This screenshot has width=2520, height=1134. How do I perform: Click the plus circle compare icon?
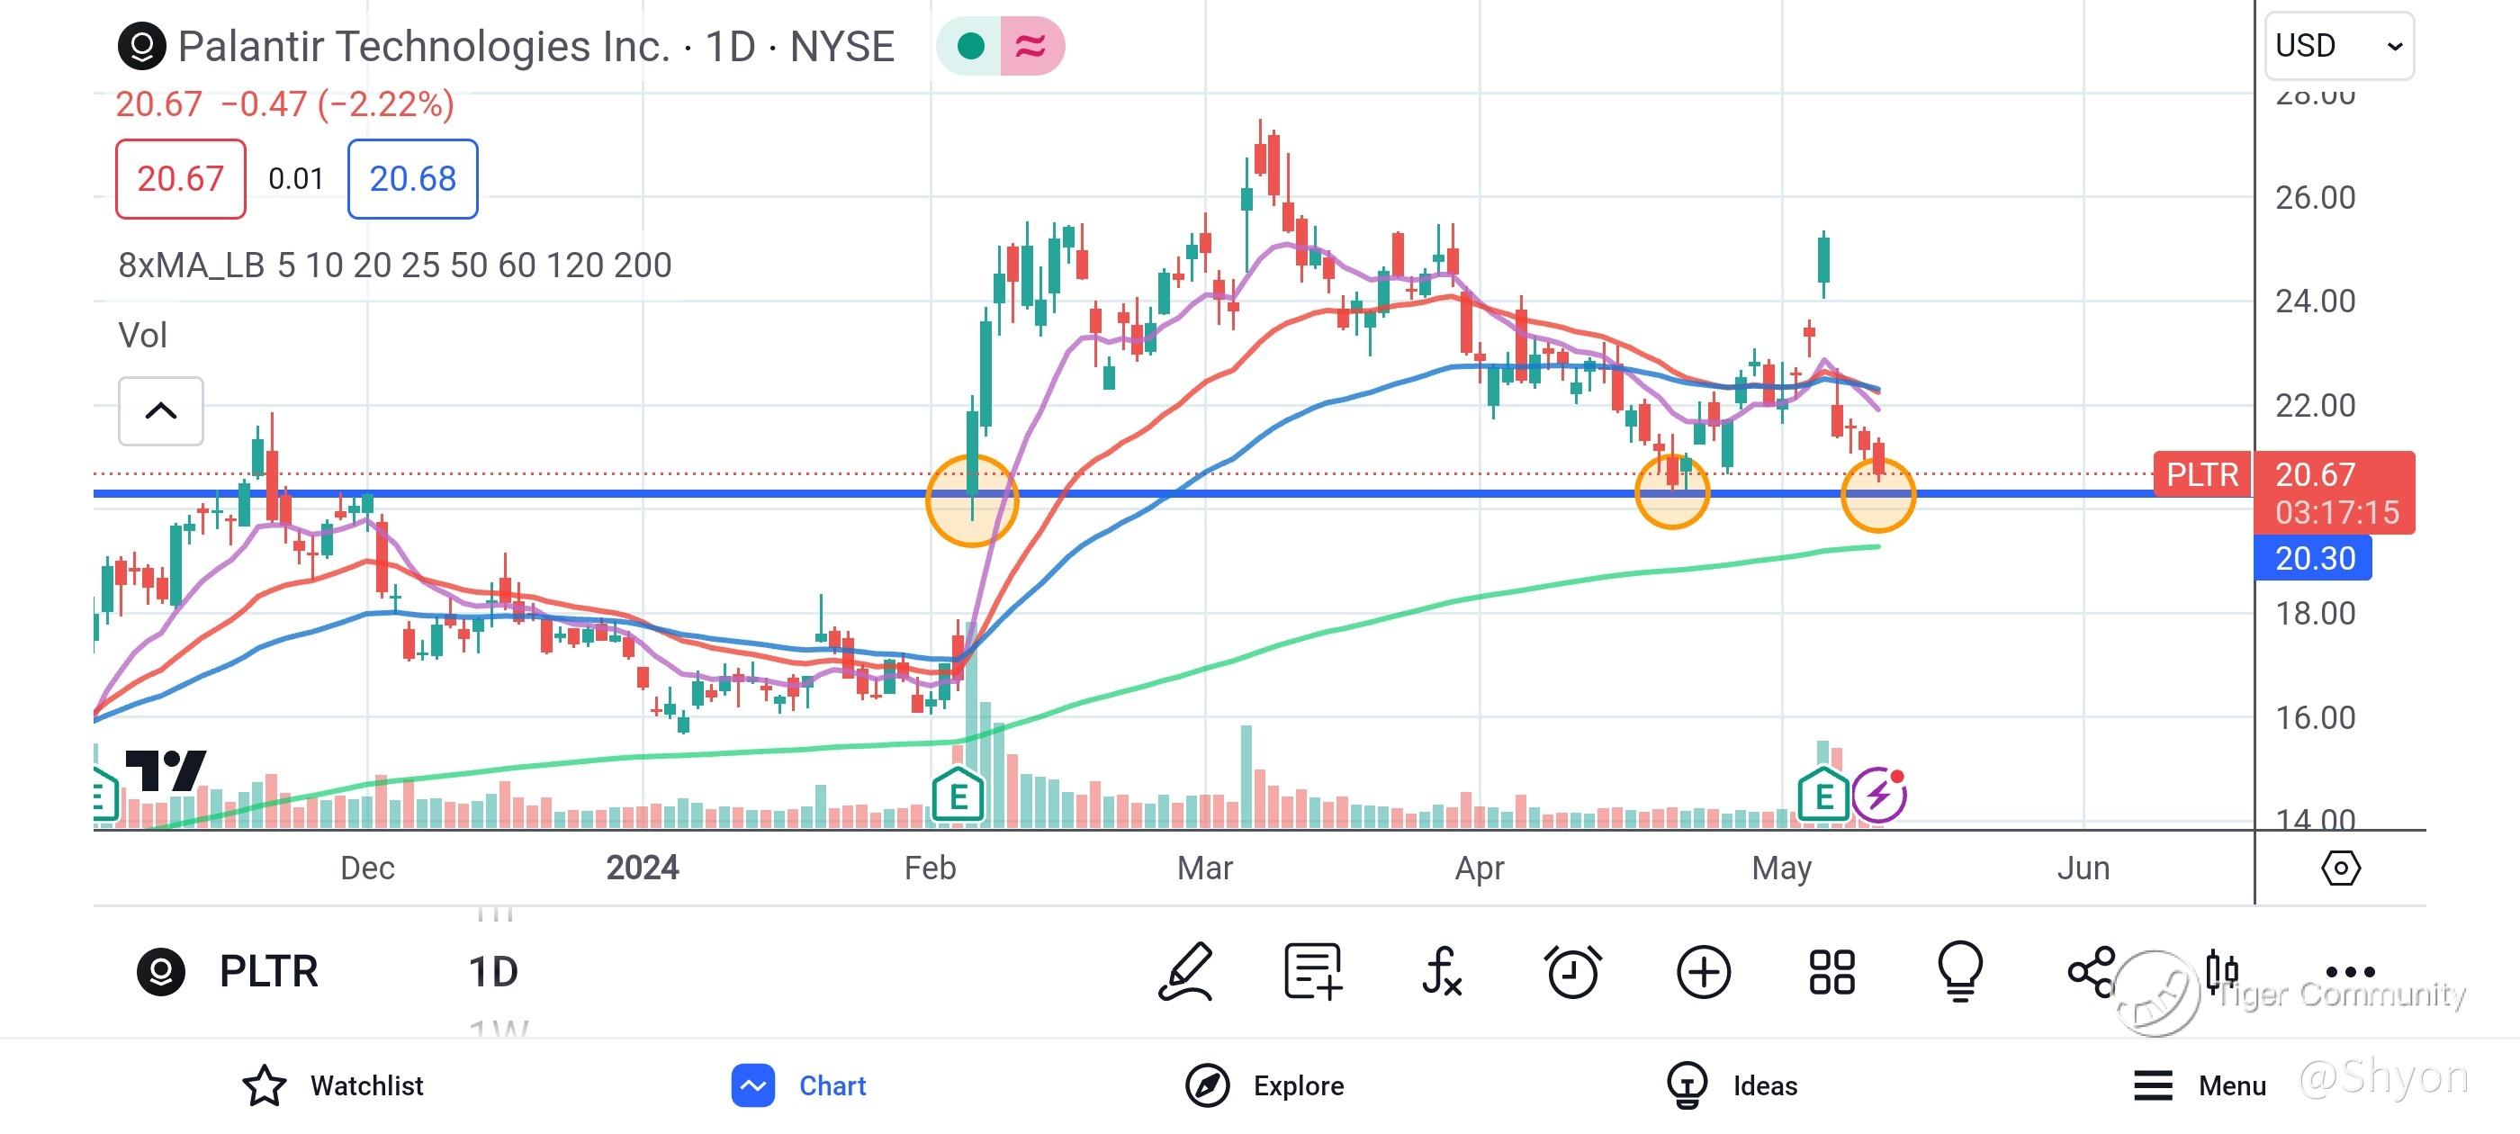coord(1703,972)
